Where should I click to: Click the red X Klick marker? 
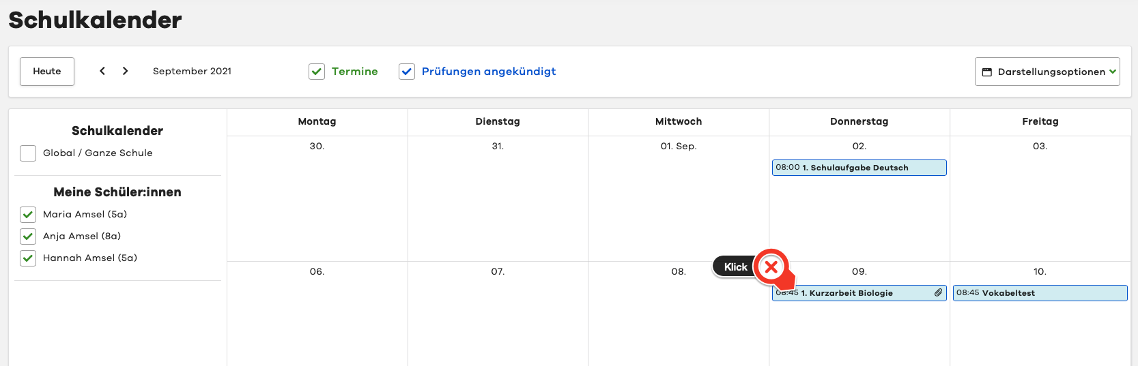point(771,267)
